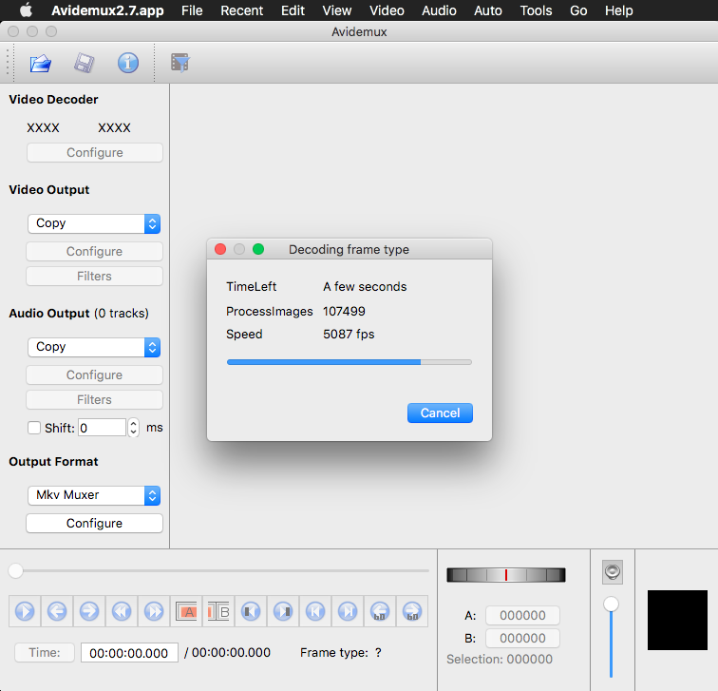Open the Avidemux2.7.app application menu
The image size is (718, 691).
click(107, 10)
